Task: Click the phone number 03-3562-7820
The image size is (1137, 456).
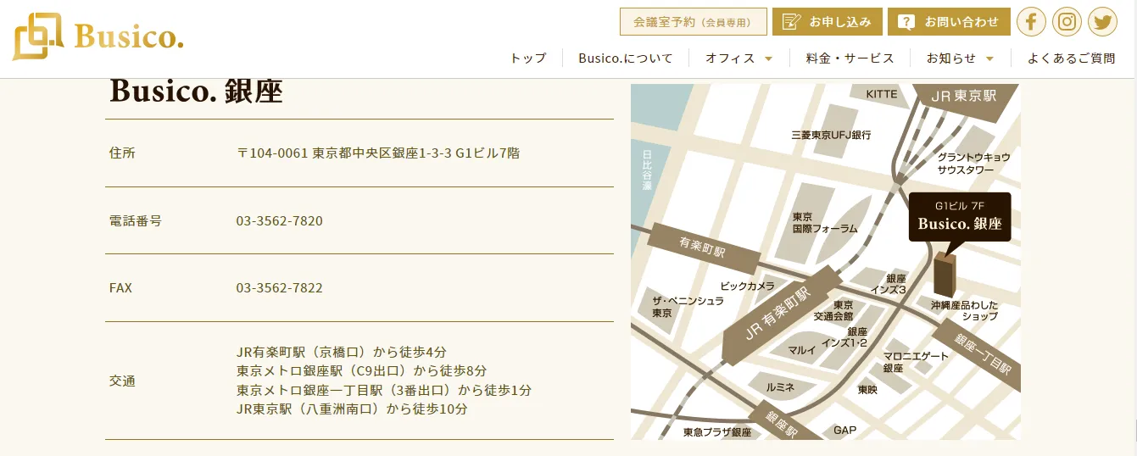Action: pos(279,221)
